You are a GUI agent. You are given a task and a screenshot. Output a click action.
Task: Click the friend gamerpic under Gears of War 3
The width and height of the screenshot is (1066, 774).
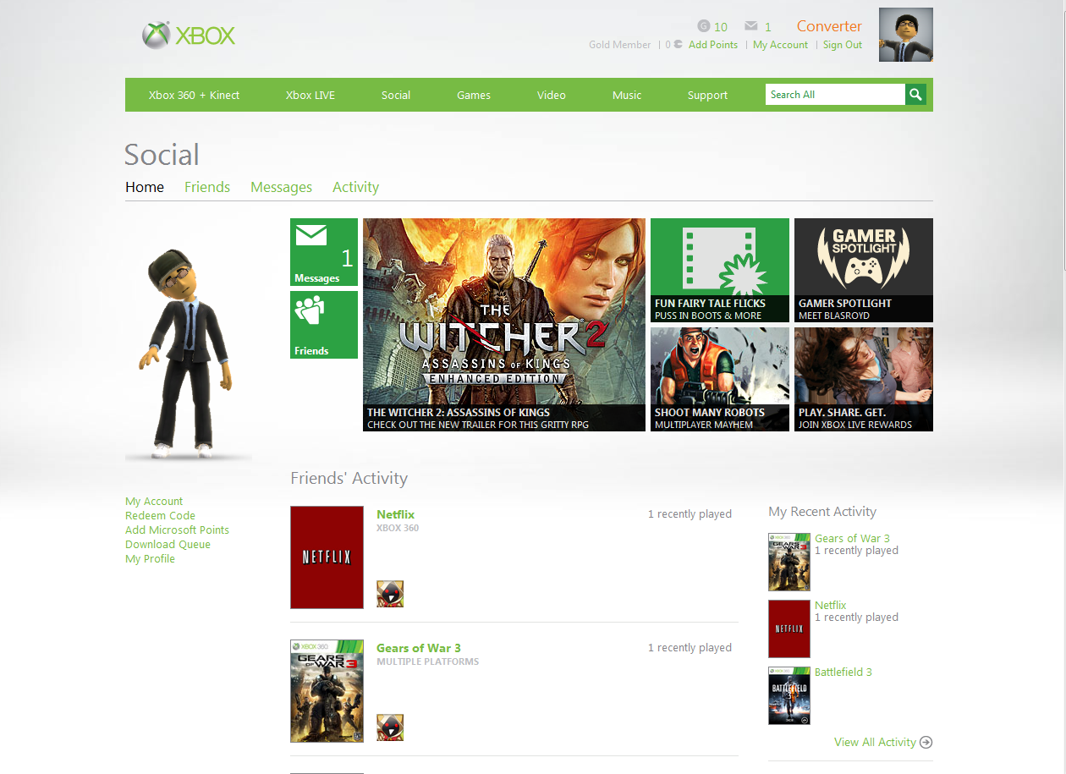pos(390,727)
